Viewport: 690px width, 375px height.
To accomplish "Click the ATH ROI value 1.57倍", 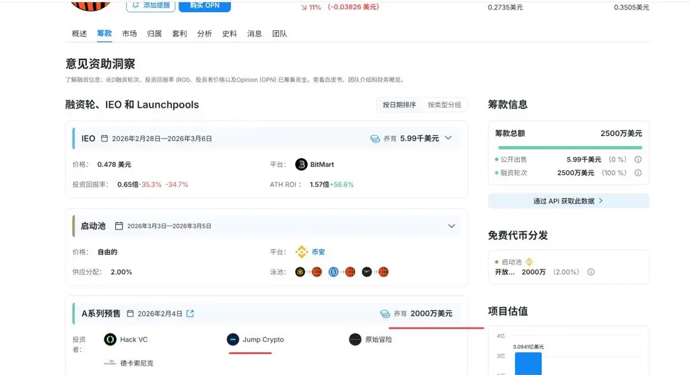I will (319, 184).
